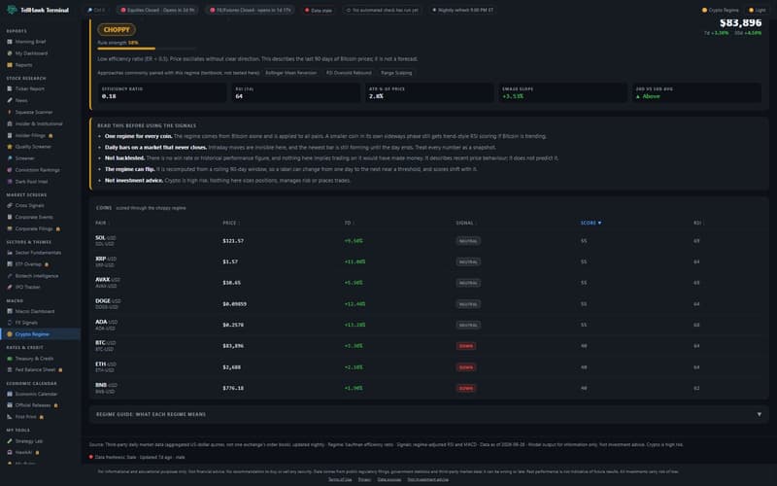Click the FX Signals icon
The image size is (777, 486).
(x=10, y=323)
